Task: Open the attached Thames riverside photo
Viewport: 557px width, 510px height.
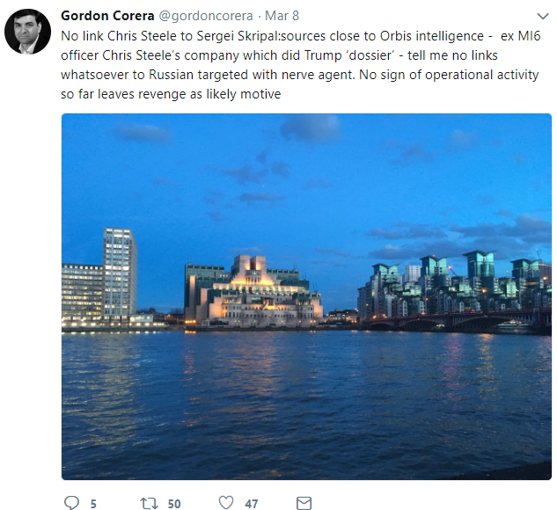Action: (x=306, y=296)
